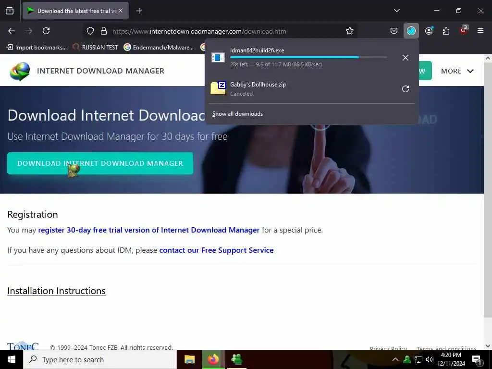Open the notification center icon
Screen dimensions: 492x369
click(x=477, y=360)
